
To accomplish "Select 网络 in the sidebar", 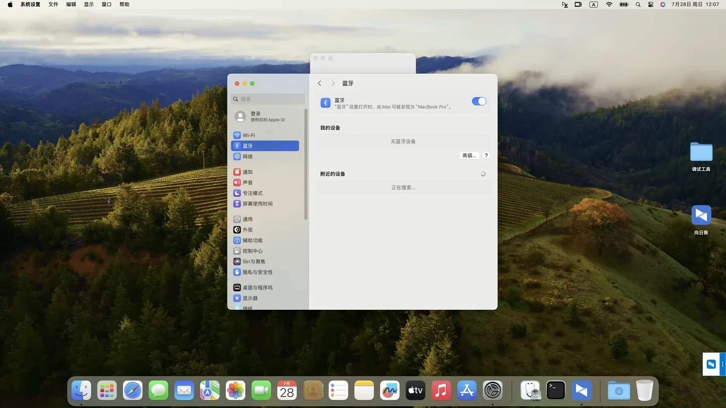I will (248, 157).
